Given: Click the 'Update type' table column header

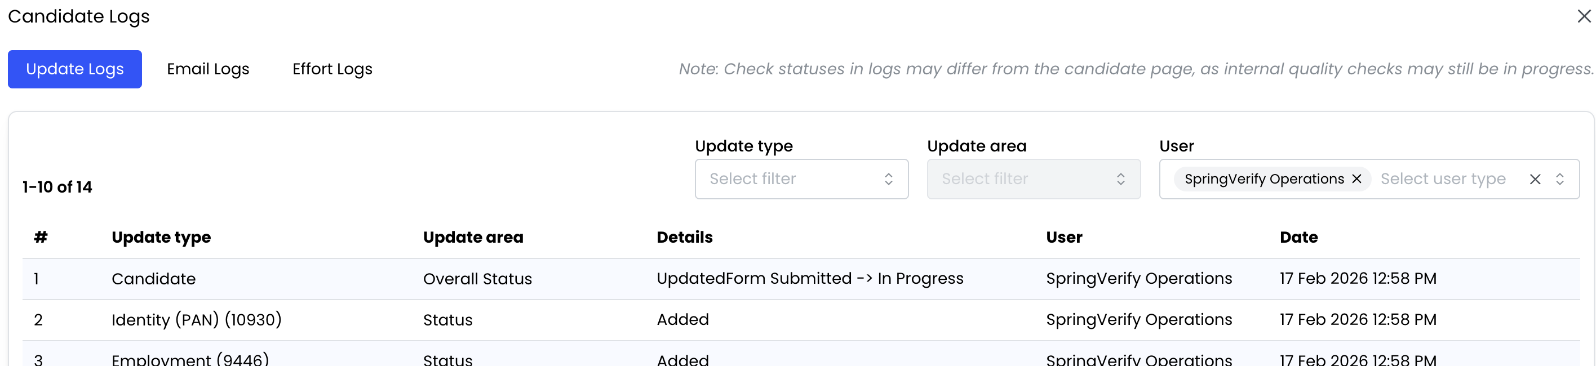Looking at the screenshot, I should 161,237.
